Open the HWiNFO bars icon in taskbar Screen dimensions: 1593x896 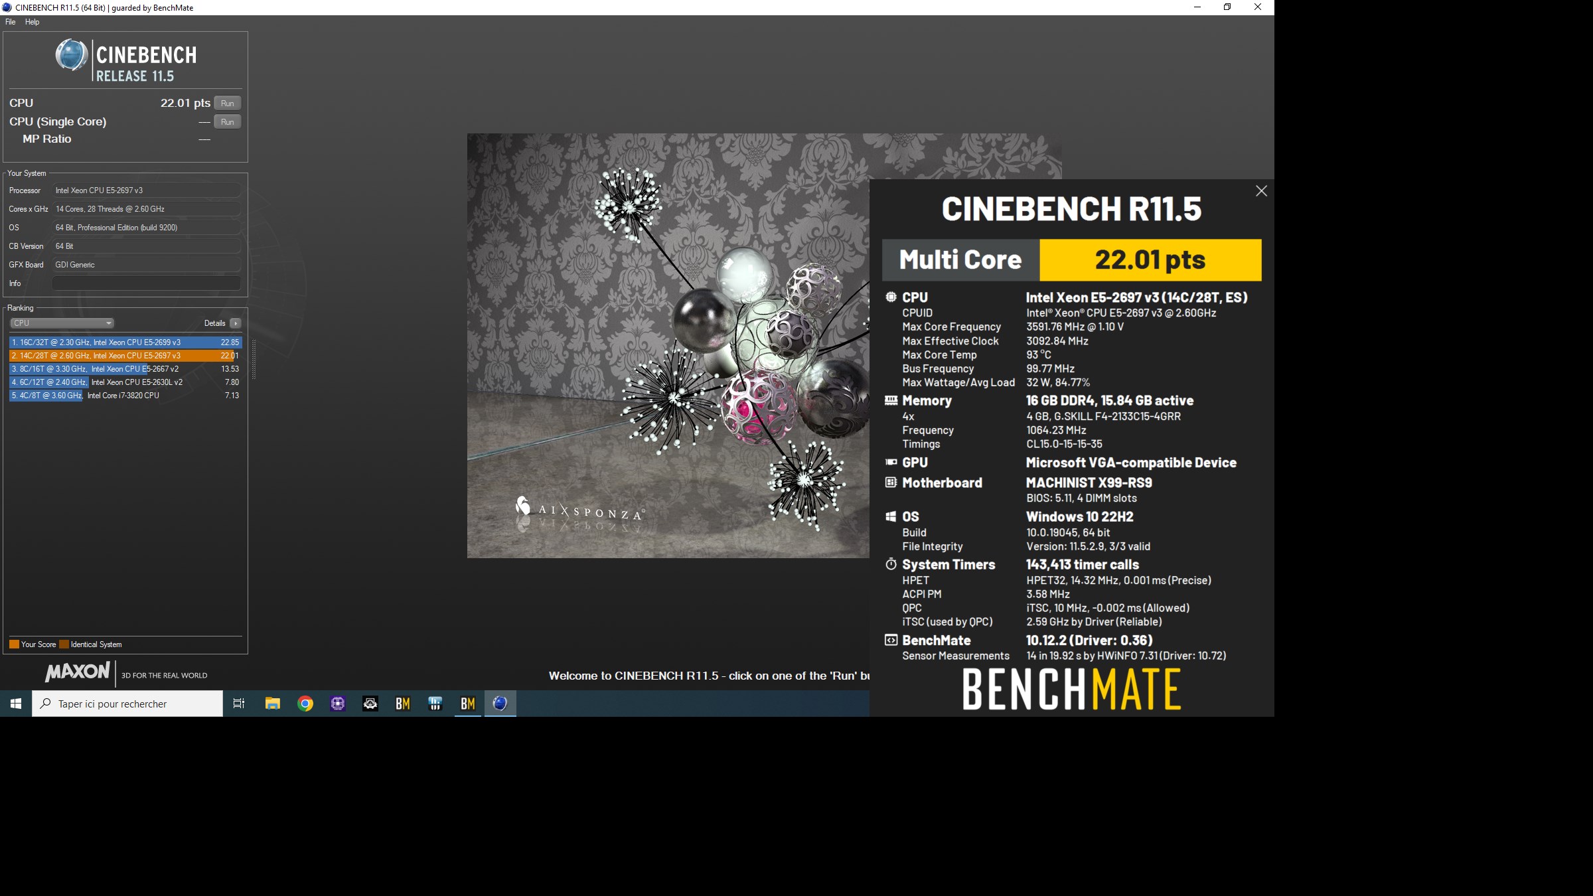435,704
